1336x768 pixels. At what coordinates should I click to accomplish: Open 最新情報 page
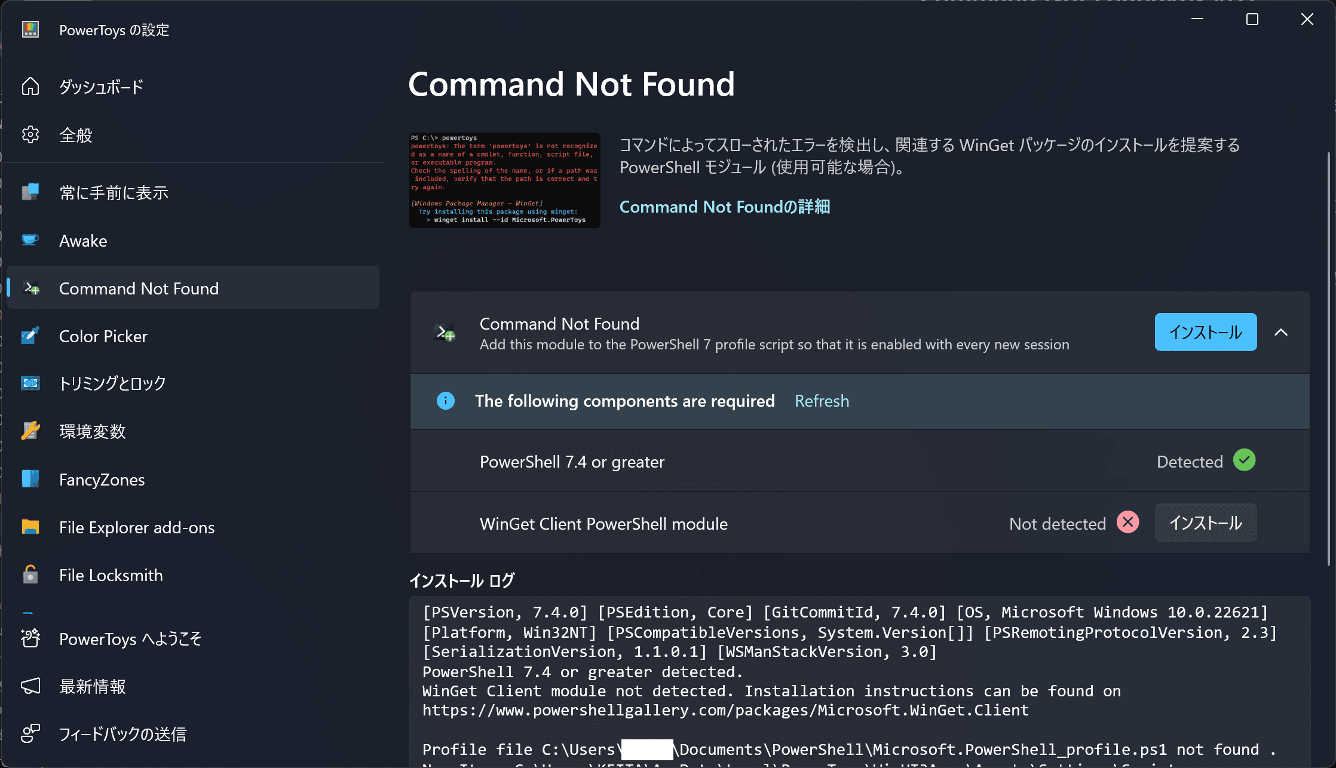point(193,687)
